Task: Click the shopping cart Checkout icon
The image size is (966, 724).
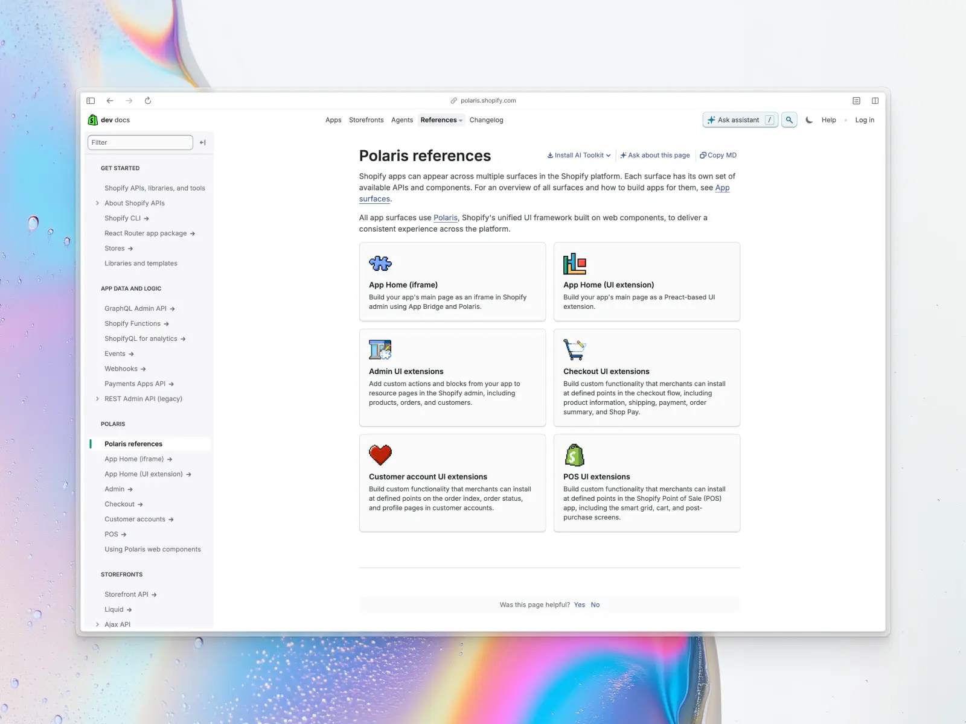Action: click(x=574, y=349)
